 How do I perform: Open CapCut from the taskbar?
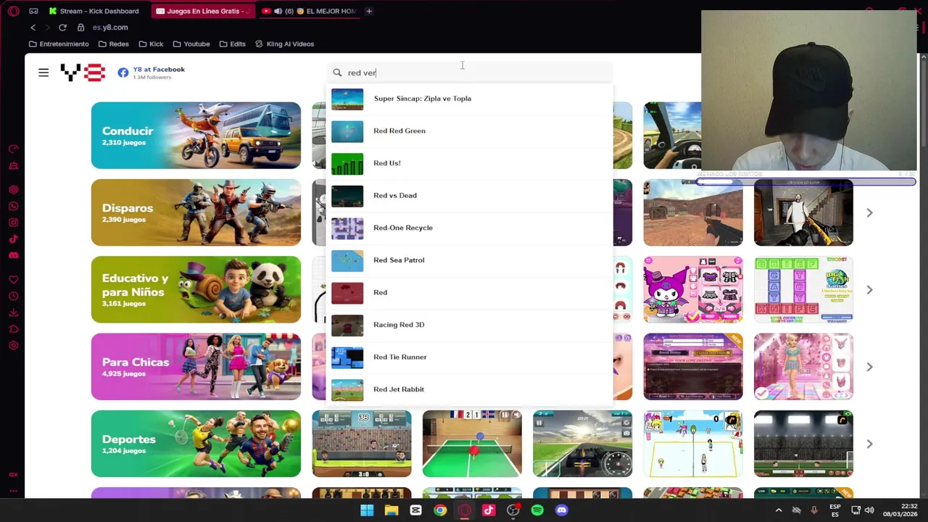(x=415, y=510)
